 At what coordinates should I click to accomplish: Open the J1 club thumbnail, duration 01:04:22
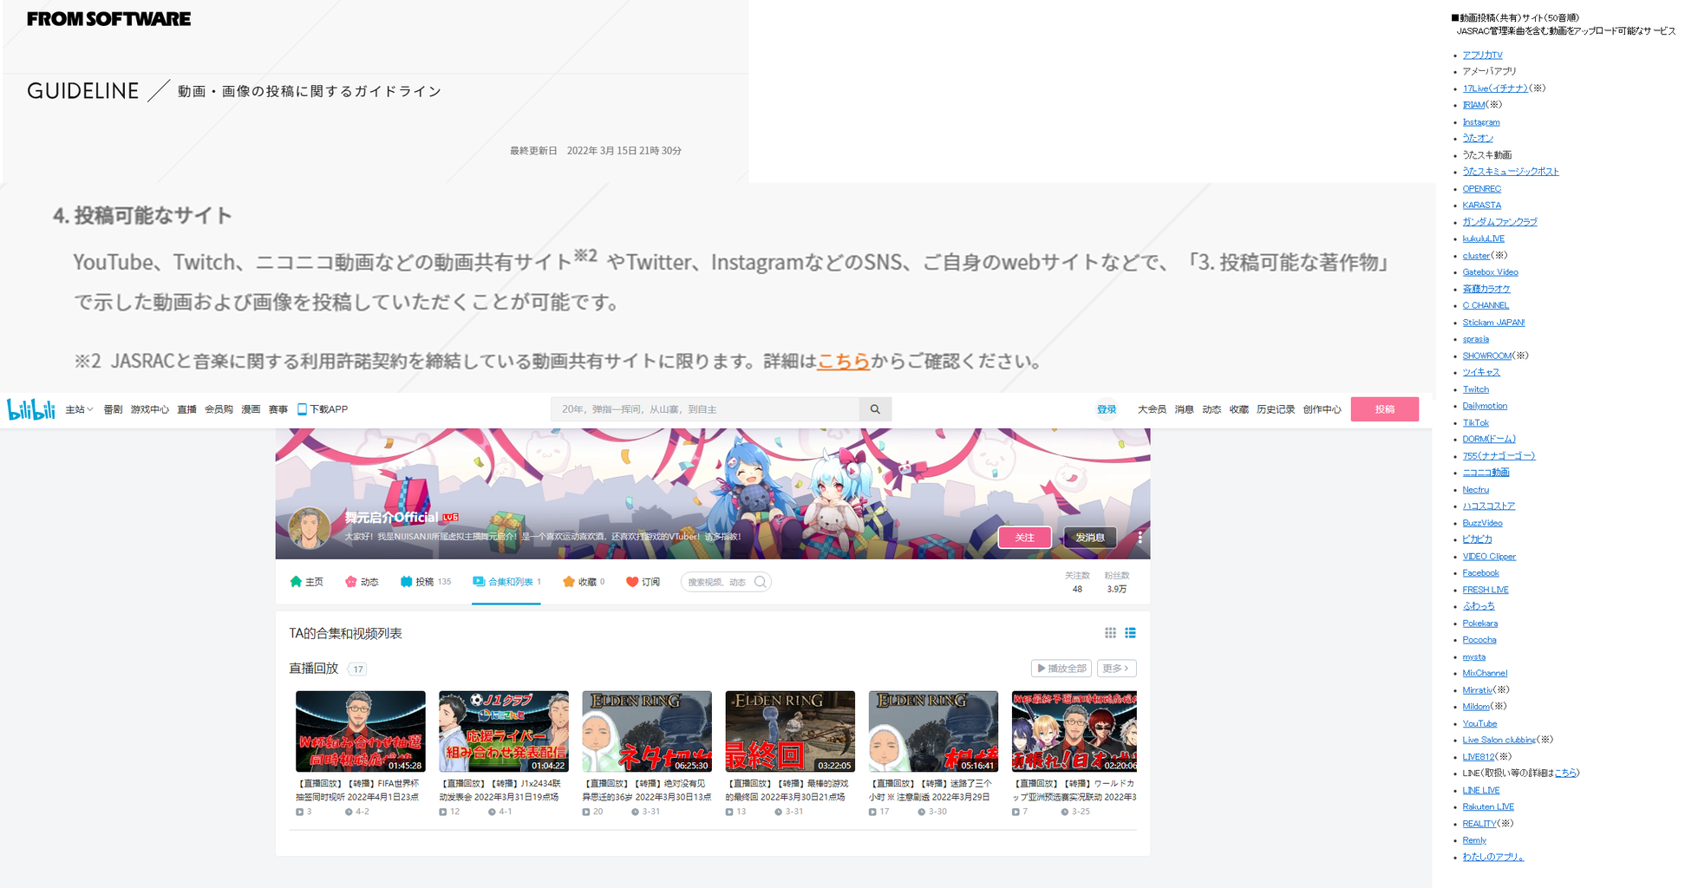[504, 731]
